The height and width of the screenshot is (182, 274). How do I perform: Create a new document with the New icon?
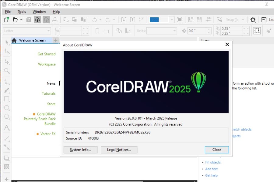[6, 20]
